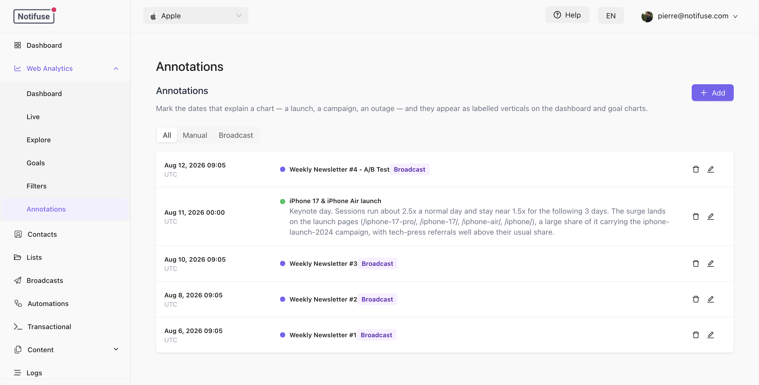Select the All annotations tab

167,135
